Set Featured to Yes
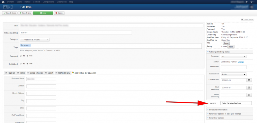257x123 pixels. (x=27, y=56)
